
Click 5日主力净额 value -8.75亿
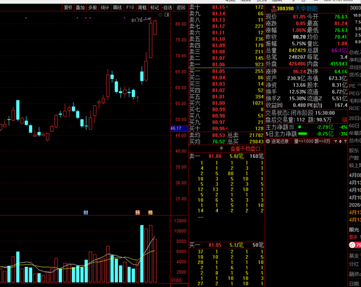[x=325, y=134]
